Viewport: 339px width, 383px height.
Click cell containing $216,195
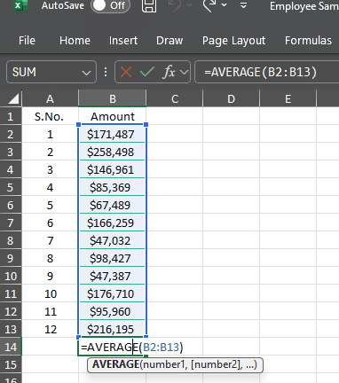[113, 329]
